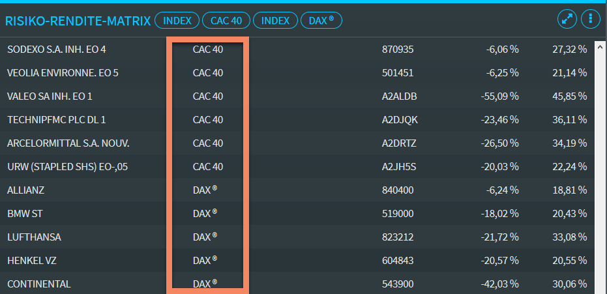607x294 pixels.
Task: Open VEOLIA ENVIRONNE. EO 5 entry
Action: 63,73
